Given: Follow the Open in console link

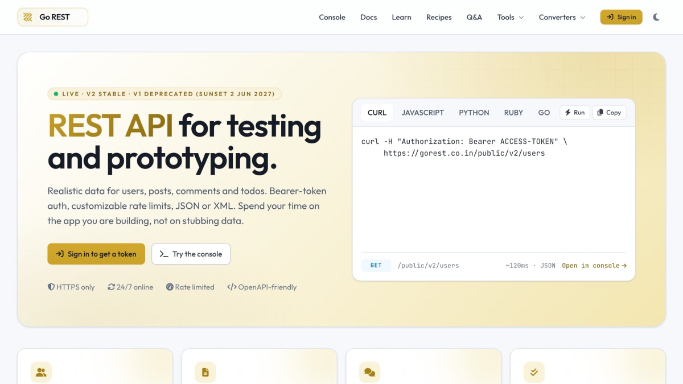Looking at the screenshot, I should pos(594,266).
